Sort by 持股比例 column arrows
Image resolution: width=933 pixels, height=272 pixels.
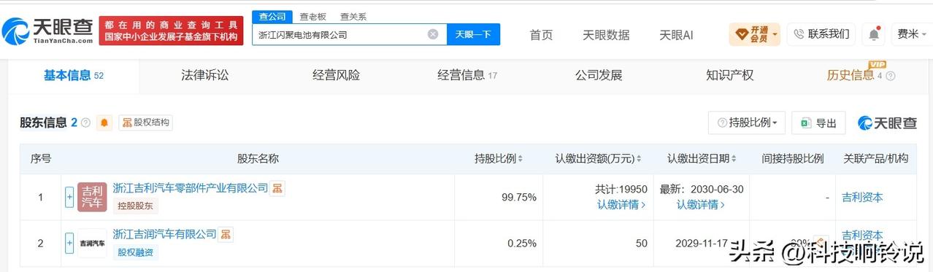pyautogui.click(x=521, y=159)
